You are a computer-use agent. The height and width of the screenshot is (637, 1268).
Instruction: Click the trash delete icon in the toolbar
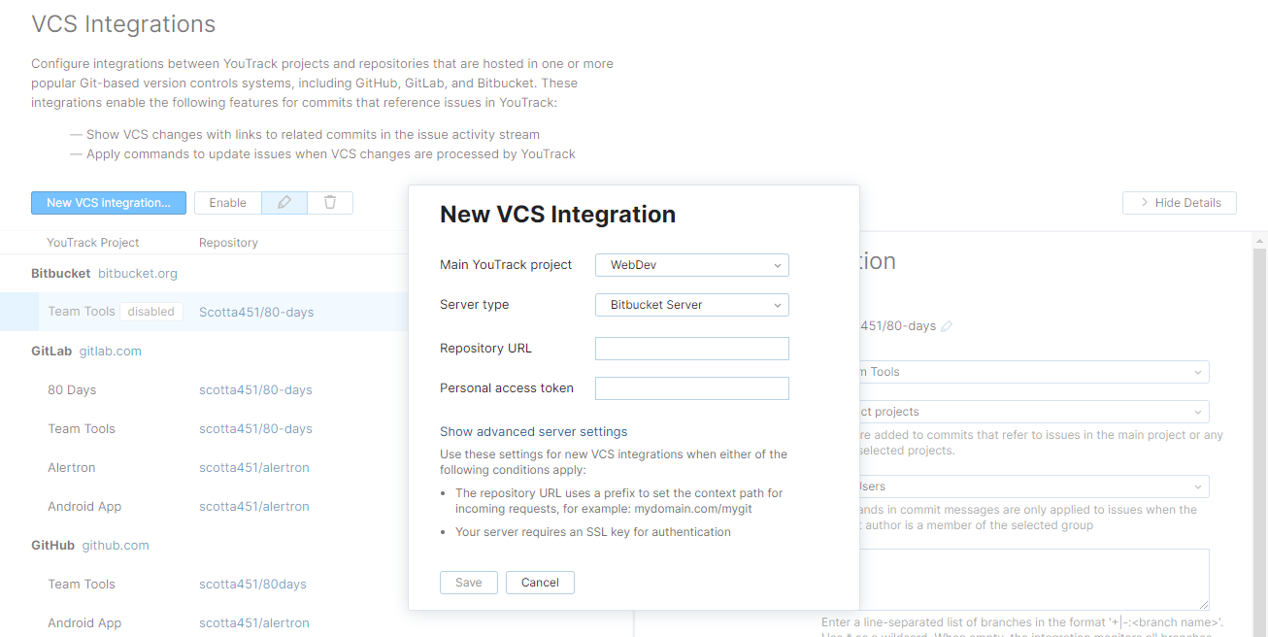click(330, 202)
